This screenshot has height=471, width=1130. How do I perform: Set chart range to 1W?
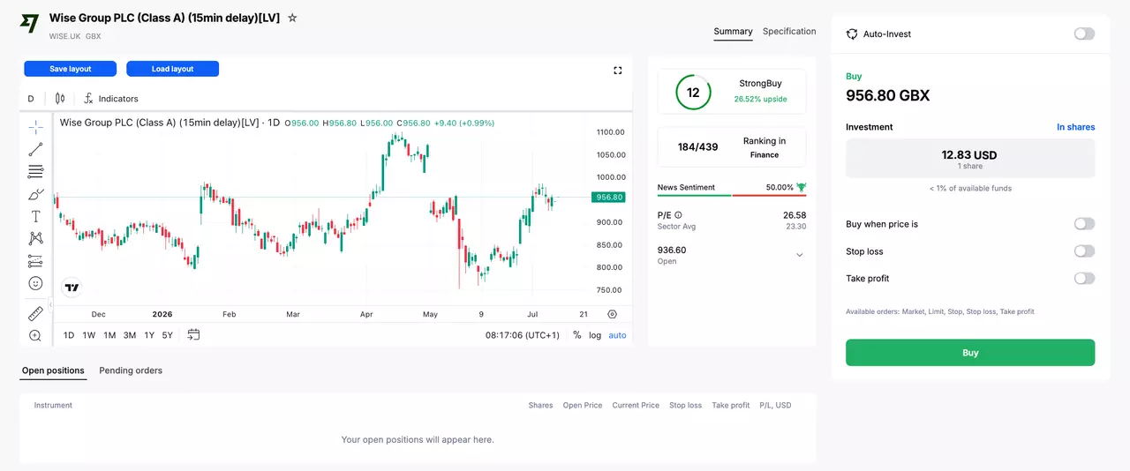[89, 335]
